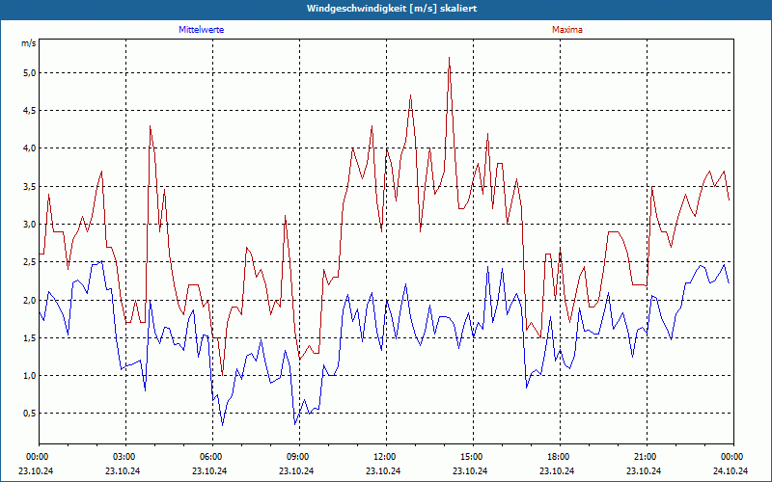Click the 24.10.24 date label
Viewport: 772px width, 482px height.
pyautogui.click(x=731, y=470)
